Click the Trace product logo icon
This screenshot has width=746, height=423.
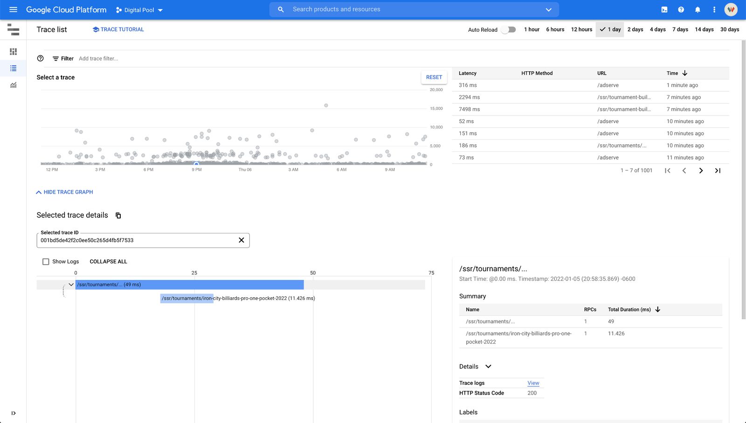click(x=13, y=29)
